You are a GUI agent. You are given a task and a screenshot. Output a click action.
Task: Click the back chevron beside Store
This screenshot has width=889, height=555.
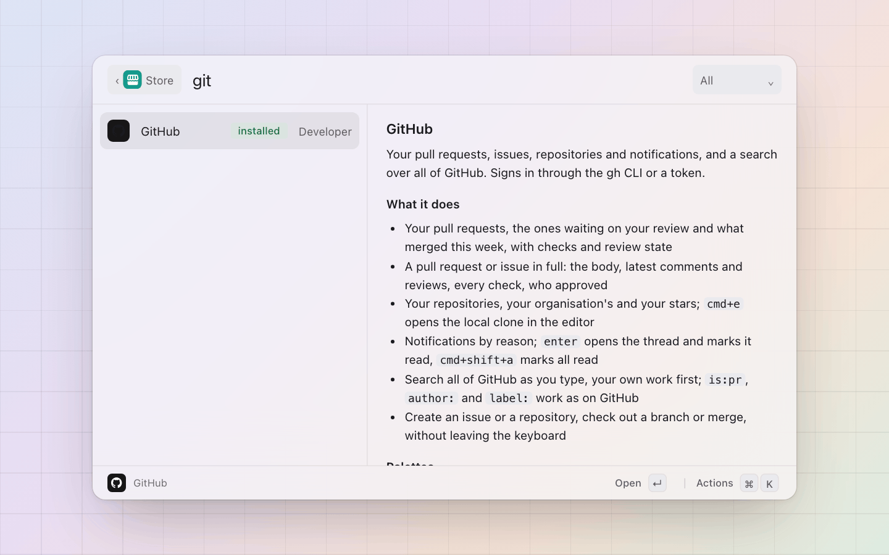(117, 81)
